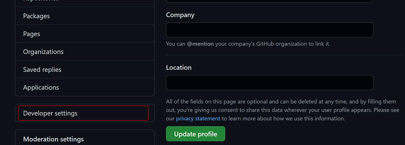Click the Moderation settings heading
The width and height of the screenshot is (405, 145).
pyautogui.click(x=54, y=139)
